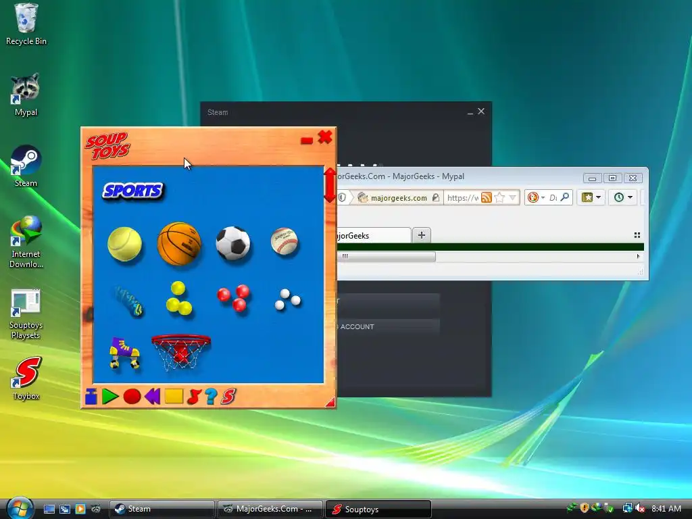Image resolution: width=692 pixels, height=519 pixels.
Task: Select Souptoys Playsets desktop shortcut
Action: (26, 314)
